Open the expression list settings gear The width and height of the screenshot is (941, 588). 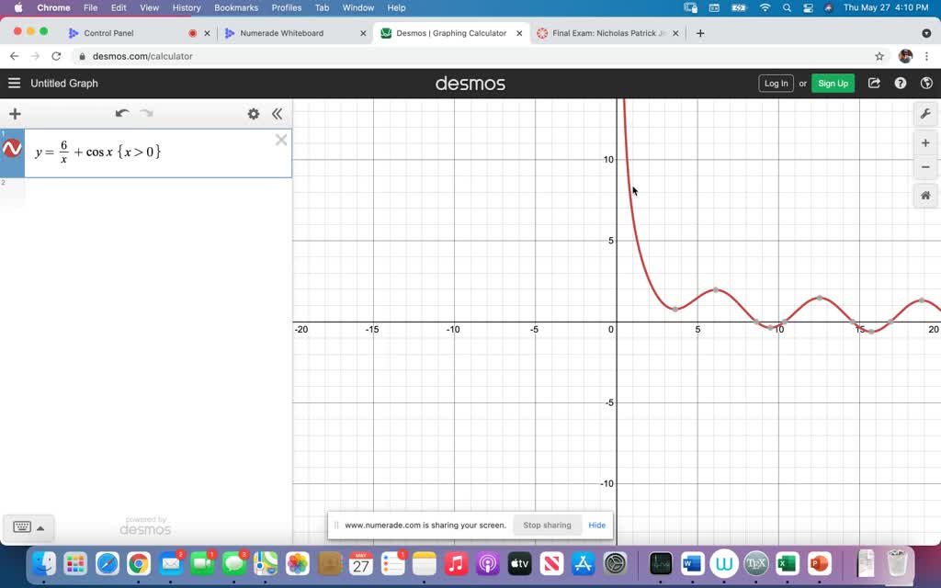(x=254, y=113)
